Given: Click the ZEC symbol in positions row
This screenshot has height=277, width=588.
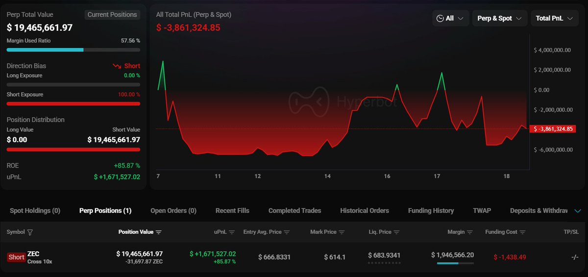Looking at the screenshot, I should 33,253.
